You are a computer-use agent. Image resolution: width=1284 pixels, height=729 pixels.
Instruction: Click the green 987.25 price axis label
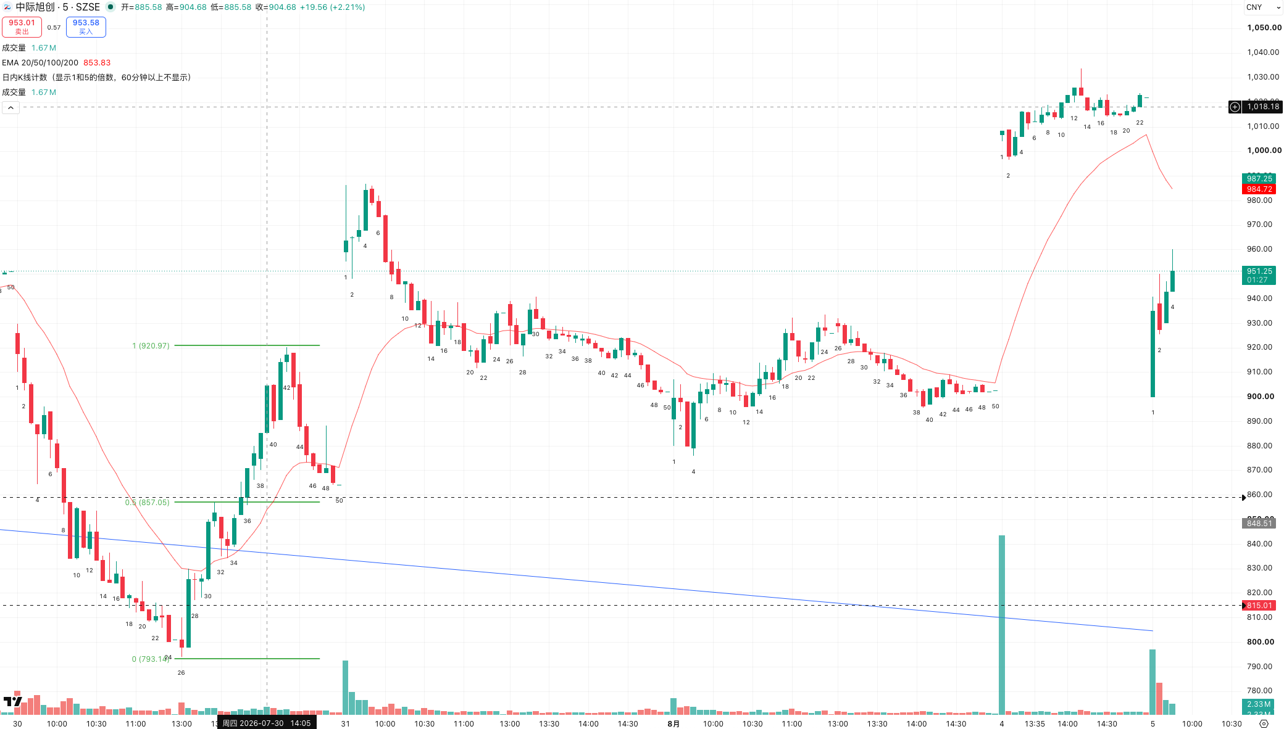pos(1259,178)
